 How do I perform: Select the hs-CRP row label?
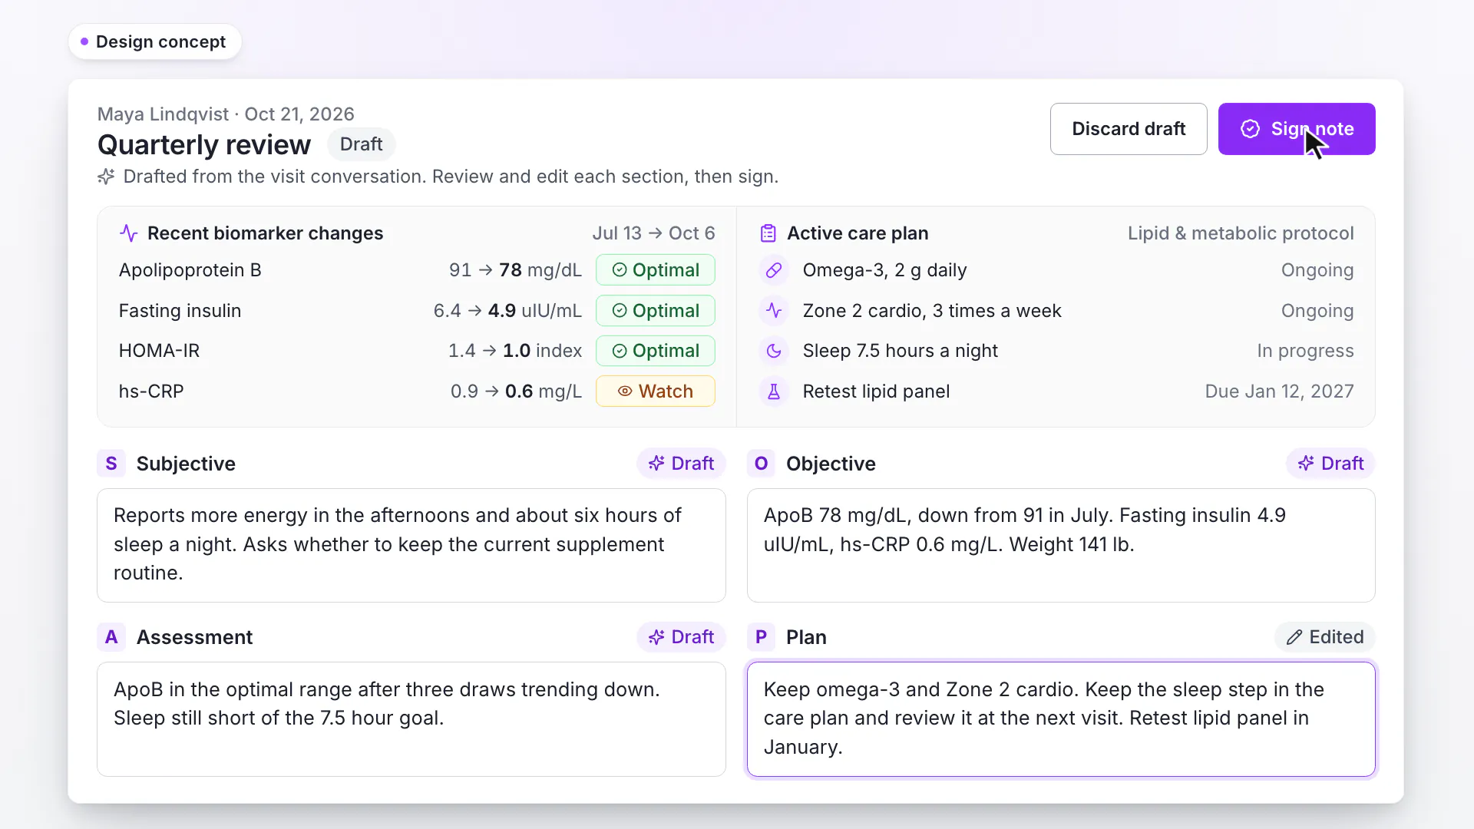click(x=151, y=391)
